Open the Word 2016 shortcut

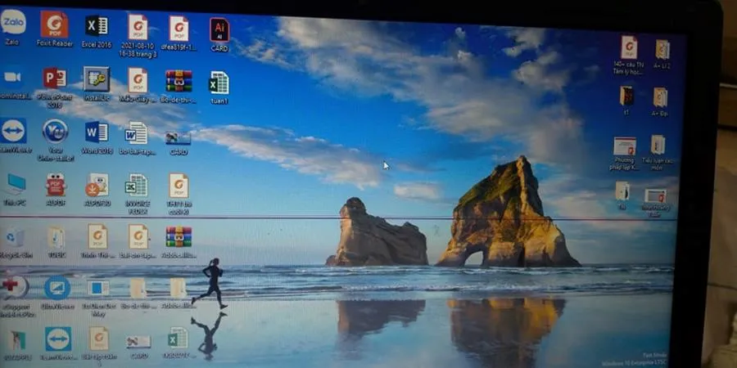[97, 132]
